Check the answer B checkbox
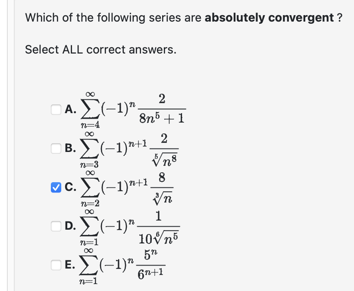354x291 pixels. point(55,149)
